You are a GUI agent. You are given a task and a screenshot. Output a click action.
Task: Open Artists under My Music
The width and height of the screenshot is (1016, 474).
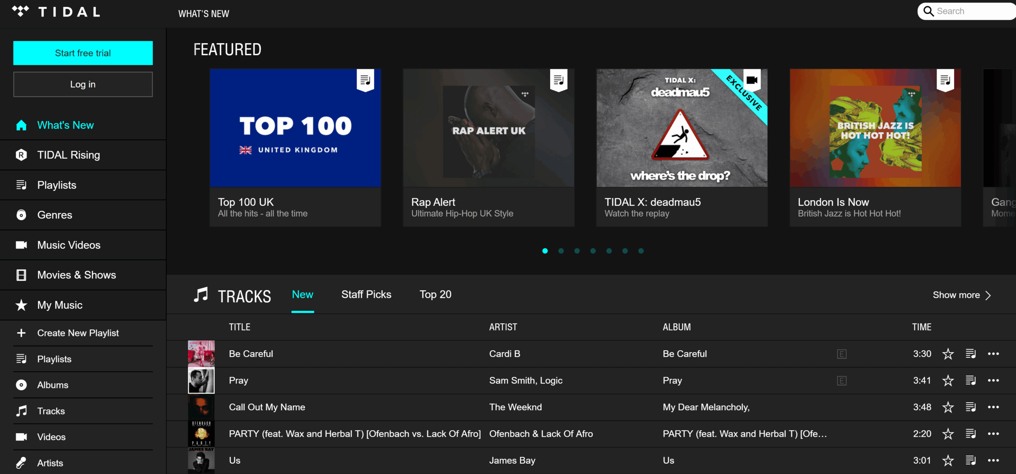pyautogui.click(x=83, y=462)
